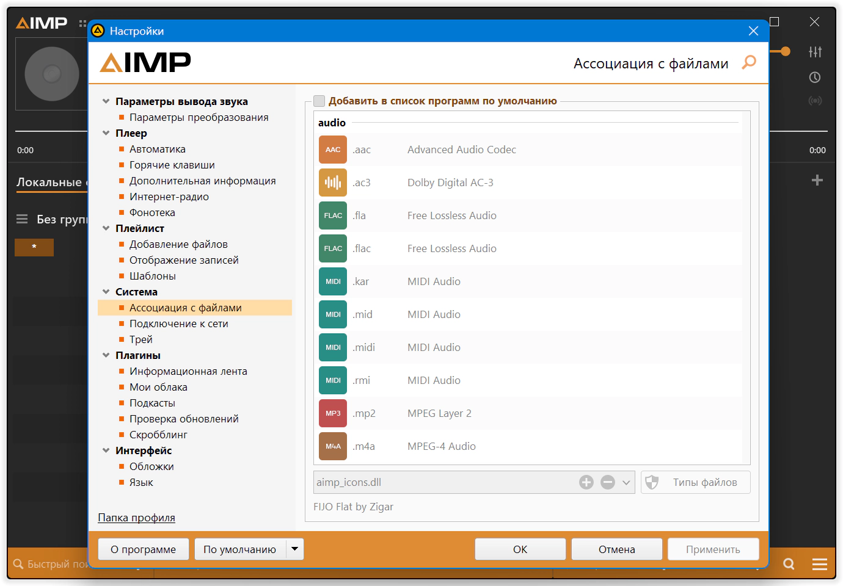The width and height of the screenshot is (843, 586).
Task: Open the equalizer in AIMP main window
Action: [815, 52]
